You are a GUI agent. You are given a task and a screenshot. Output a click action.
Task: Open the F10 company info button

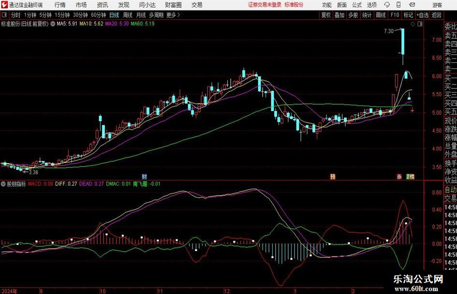pyautogui.click(x=395, y=15)
